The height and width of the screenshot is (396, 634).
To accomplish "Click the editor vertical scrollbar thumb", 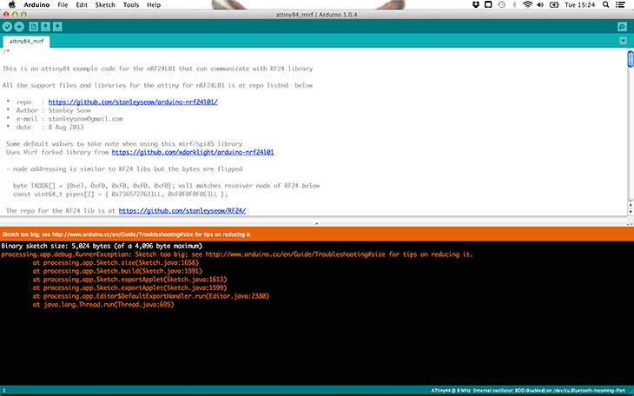I will click(631, 59).
